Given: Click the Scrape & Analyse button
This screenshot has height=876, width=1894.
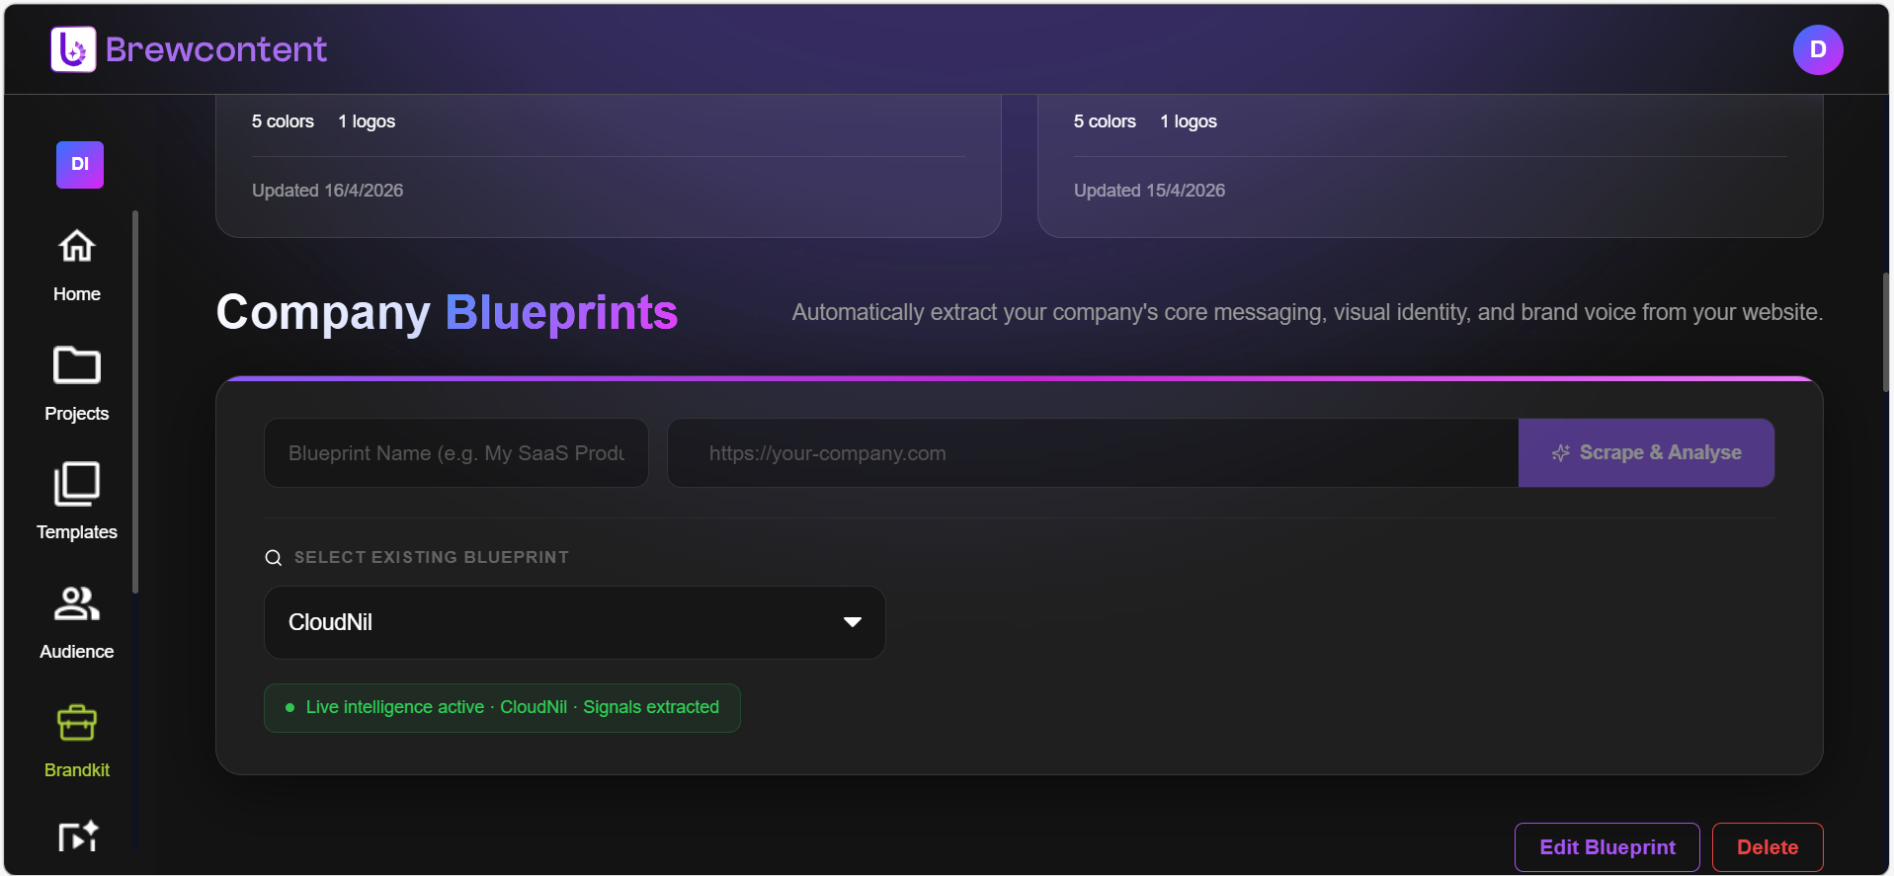Looking at the screenshot, I should 1646,452.
